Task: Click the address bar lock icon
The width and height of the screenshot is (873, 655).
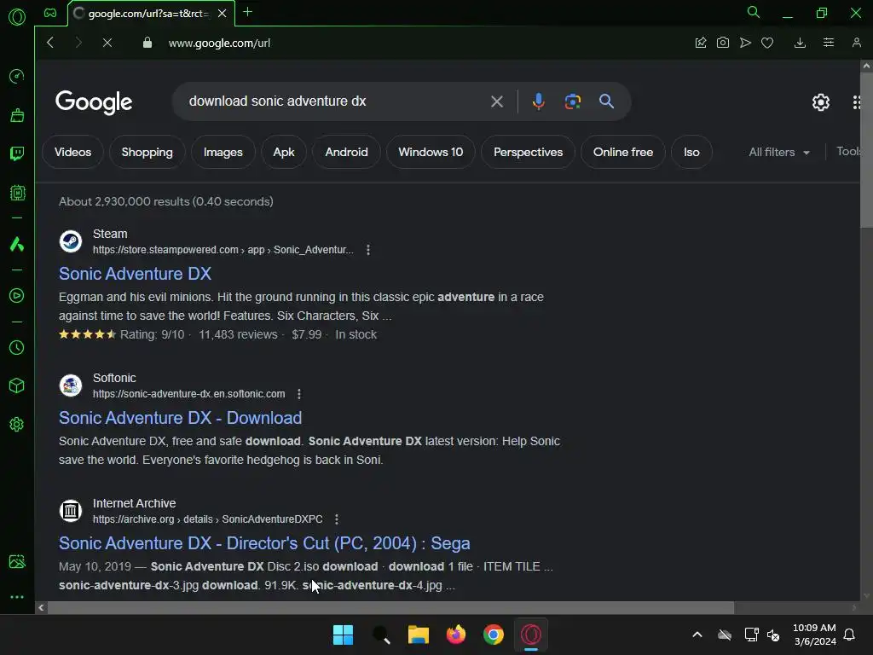Action: coord(147,43)
